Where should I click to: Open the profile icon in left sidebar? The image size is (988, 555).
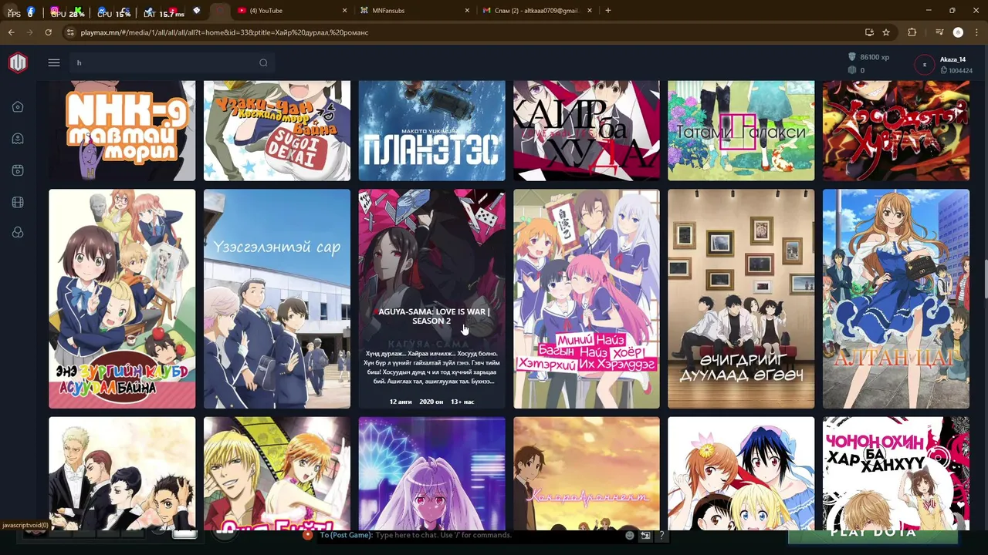pyautogui.click(x=18, y=139)
